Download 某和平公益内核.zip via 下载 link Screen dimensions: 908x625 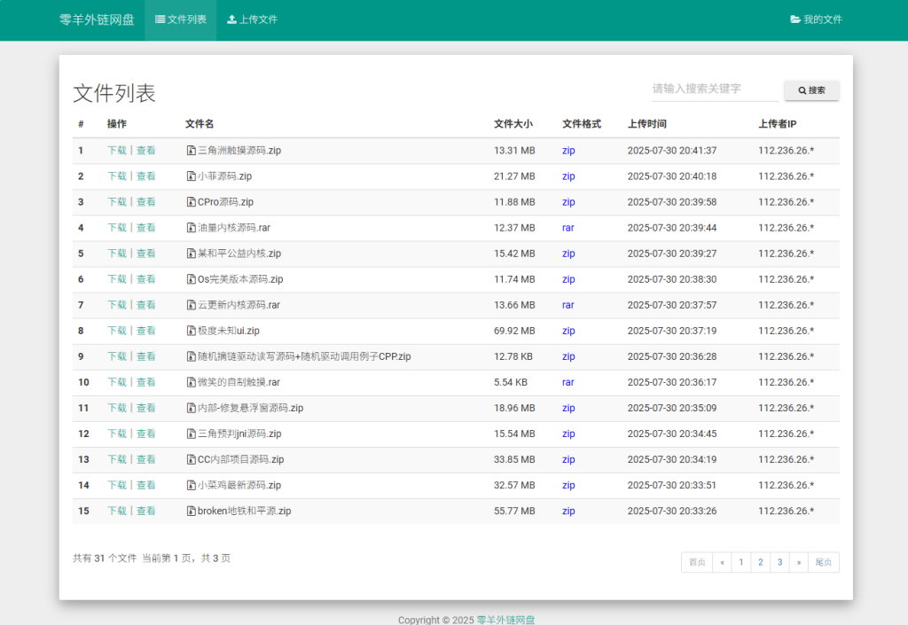tap(117, 254)
